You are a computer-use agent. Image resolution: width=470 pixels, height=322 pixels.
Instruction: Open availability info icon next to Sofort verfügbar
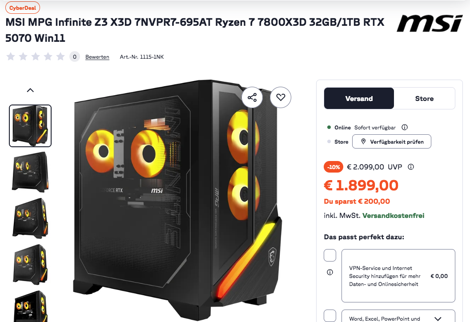[x=404, y=127]
